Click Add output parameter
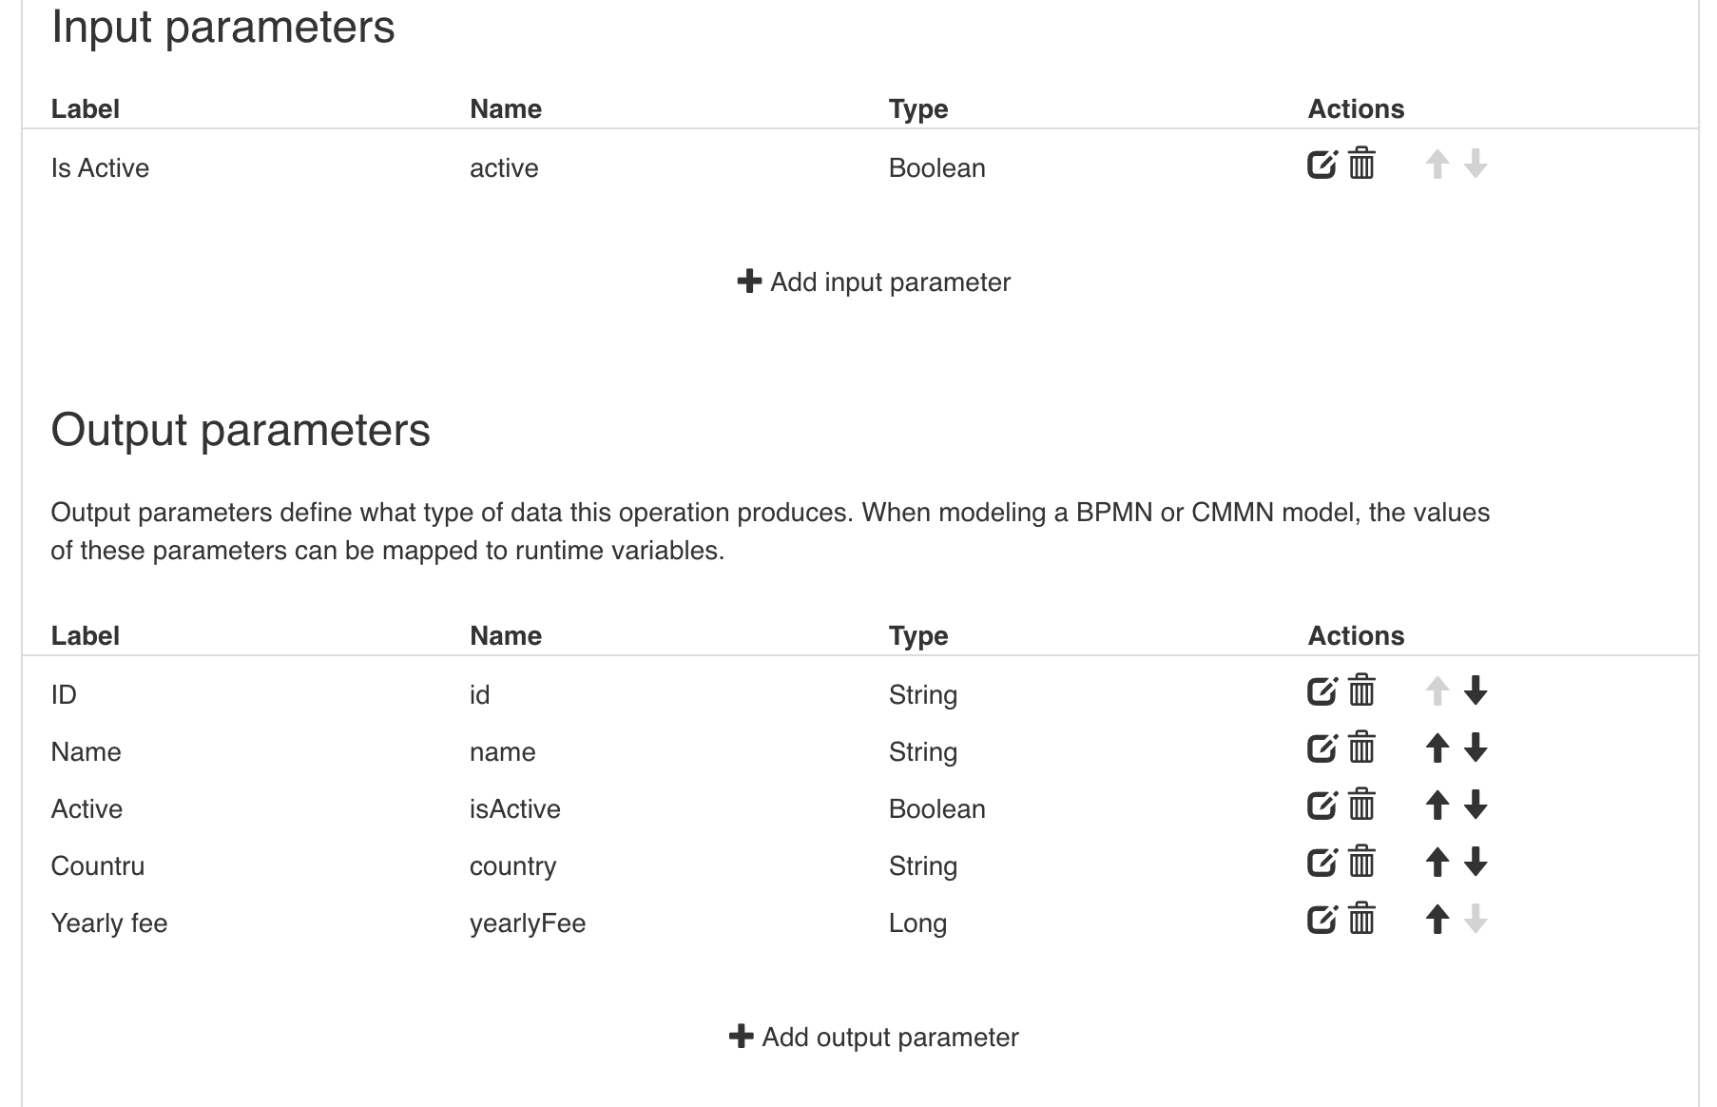The height and width of the screenshot is (1107, 1717). [x=875, y=1037]
